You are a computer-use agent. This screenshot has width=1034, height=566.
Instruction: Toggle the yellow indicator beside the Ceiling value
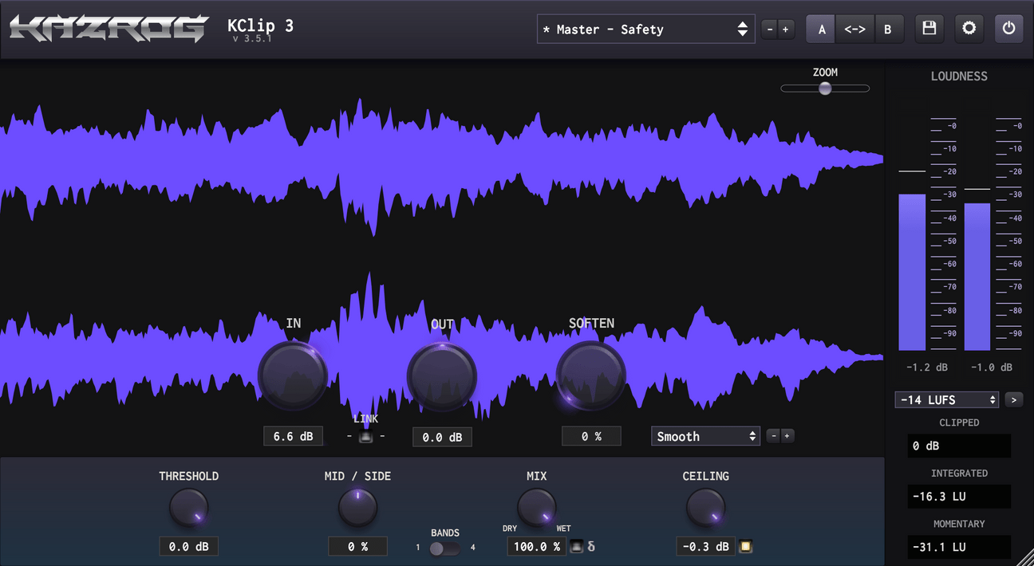[746, 547]
